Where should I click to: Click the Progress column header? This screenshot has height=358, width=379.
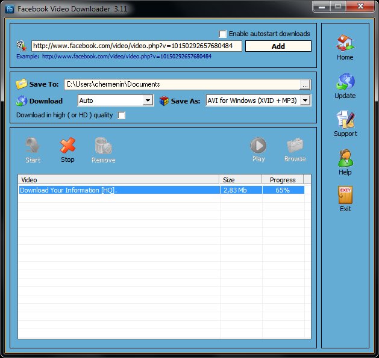tap(283, 180)
